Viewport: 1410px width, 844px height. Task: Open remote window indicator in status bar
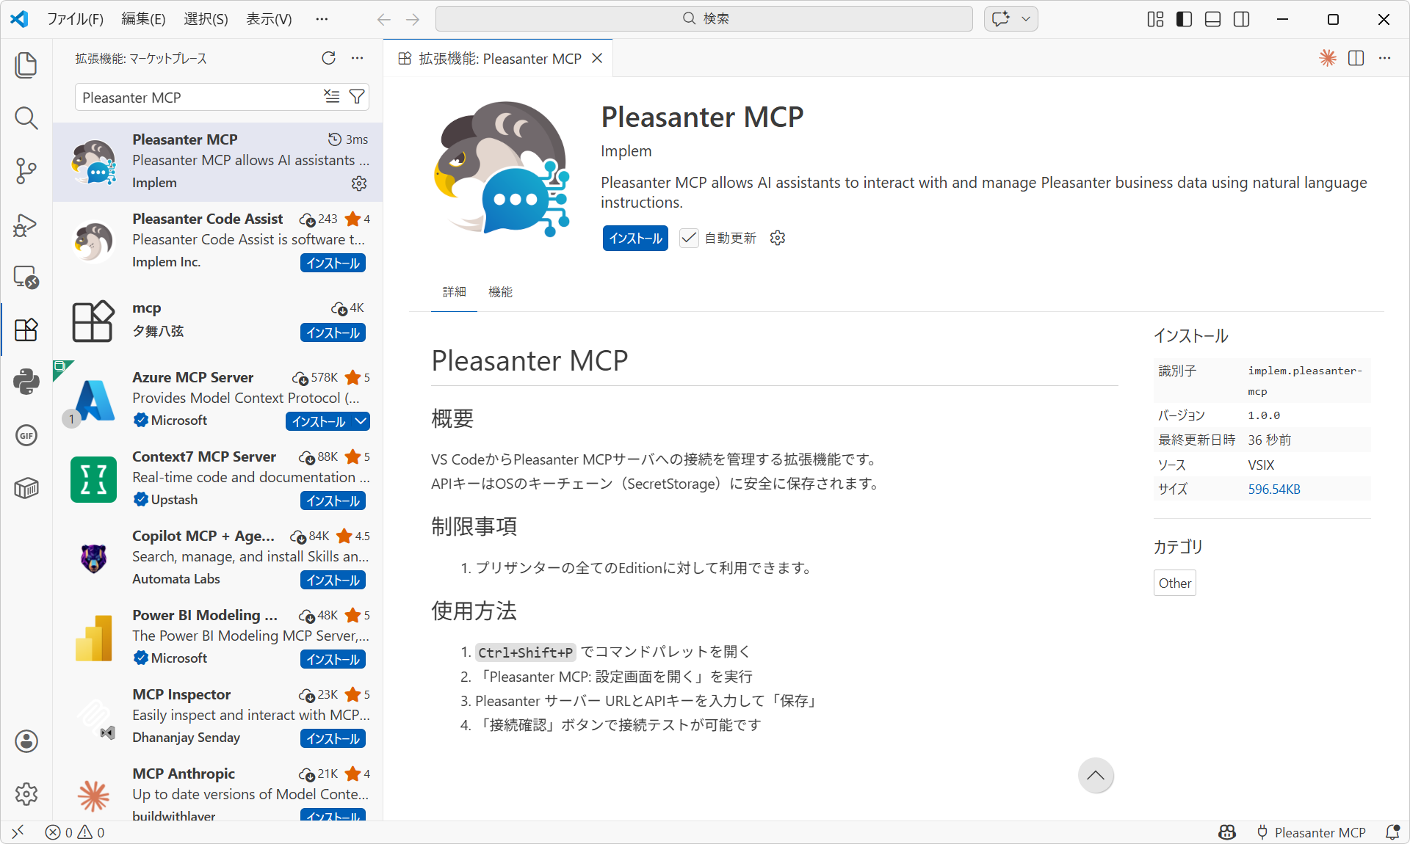tap(18, 832)
